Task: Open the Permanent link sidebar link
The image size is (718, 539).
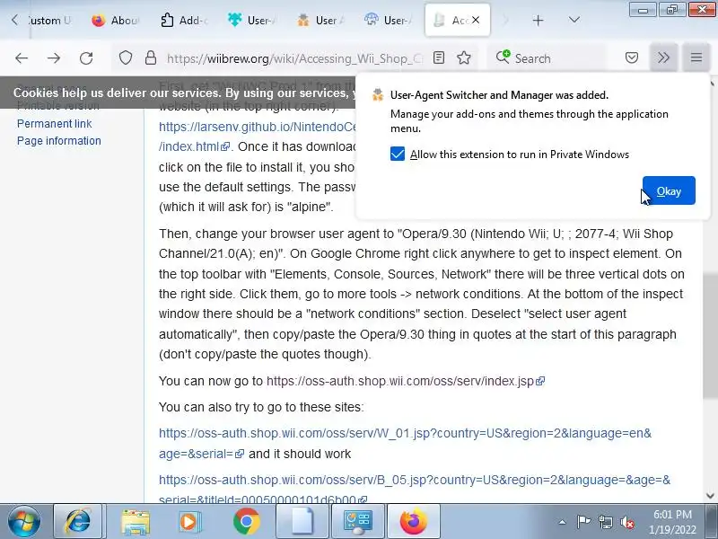Action: [x=54, y=123]
